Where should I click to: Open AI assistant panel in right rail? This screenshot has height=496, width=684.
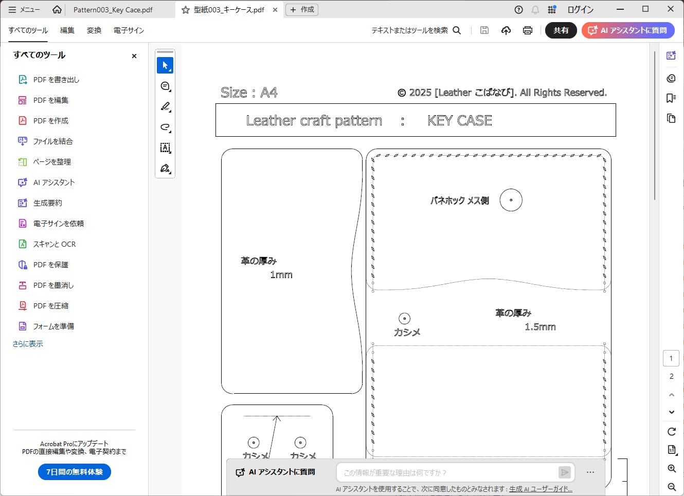[x=671, y=56]
